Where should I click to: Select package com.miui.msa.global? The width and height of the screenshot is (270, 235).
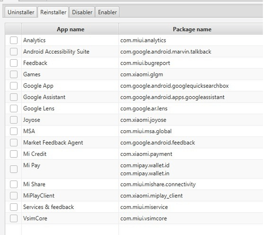click(x=146, y=131)
